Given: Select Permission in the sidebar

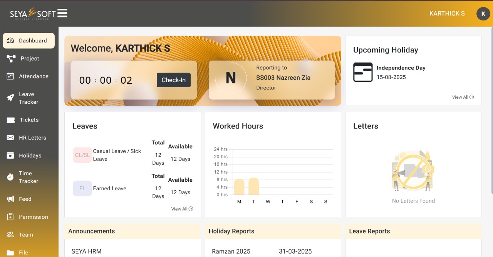Looking at the screenshot, I should 29,217.
